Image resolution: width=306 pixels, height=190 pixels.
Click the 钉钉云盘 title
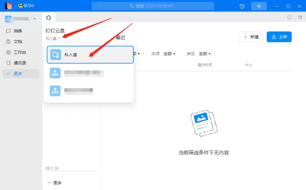(55, 30)
